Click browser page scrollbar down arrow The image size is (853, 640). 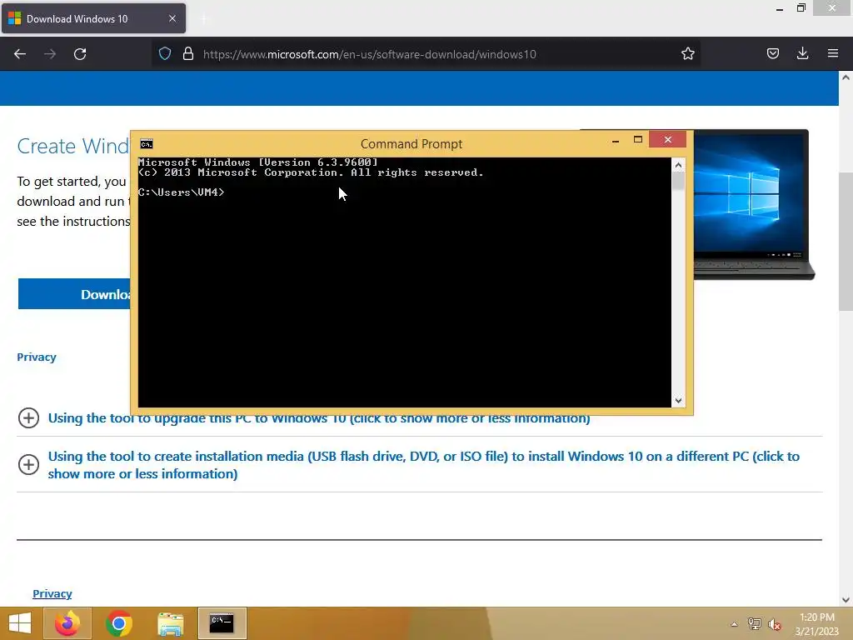(846, 600)
